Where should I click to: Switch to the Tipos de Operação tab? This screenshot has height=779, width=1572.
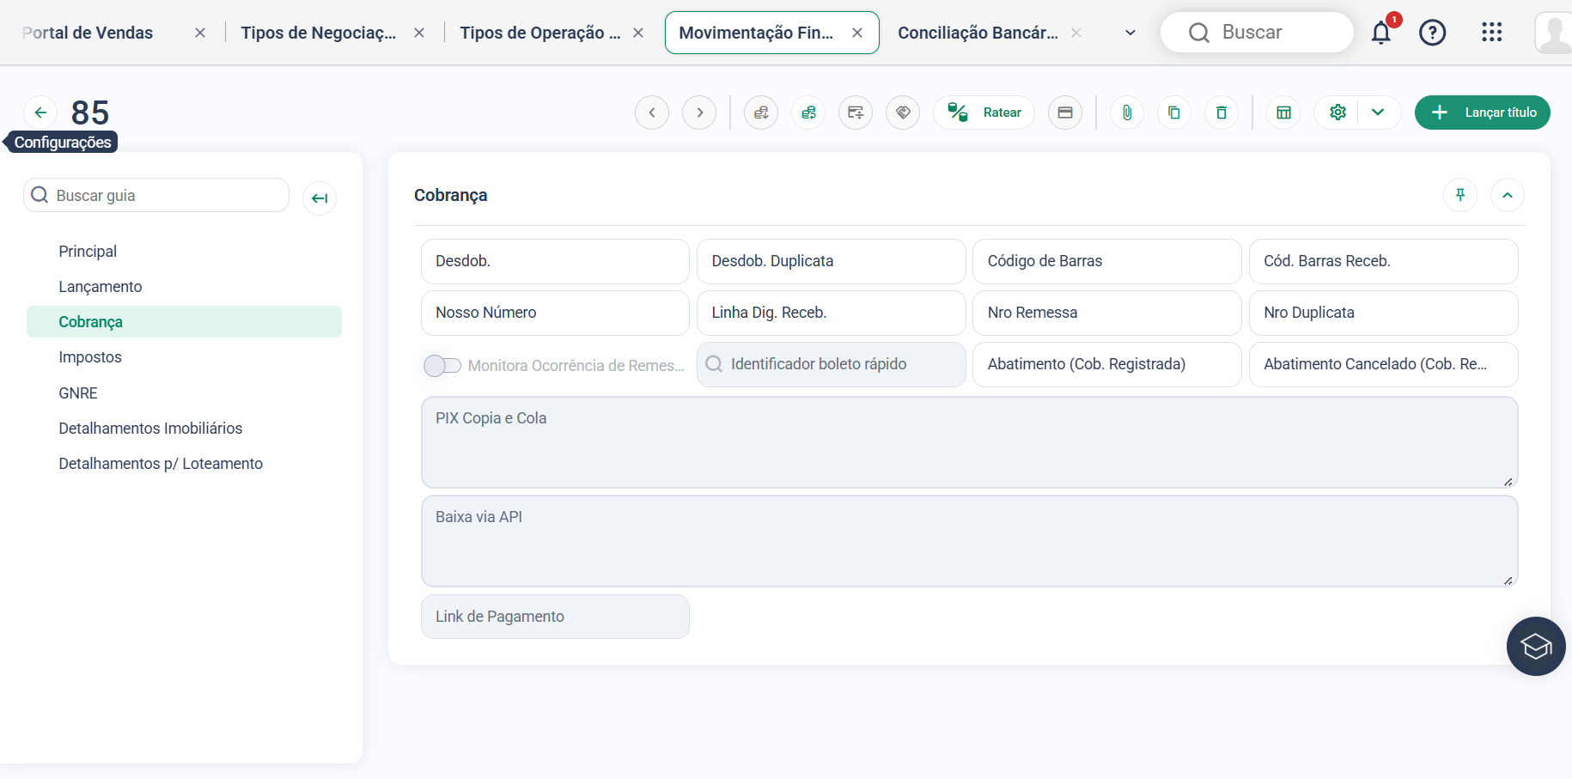coord(540,33)
